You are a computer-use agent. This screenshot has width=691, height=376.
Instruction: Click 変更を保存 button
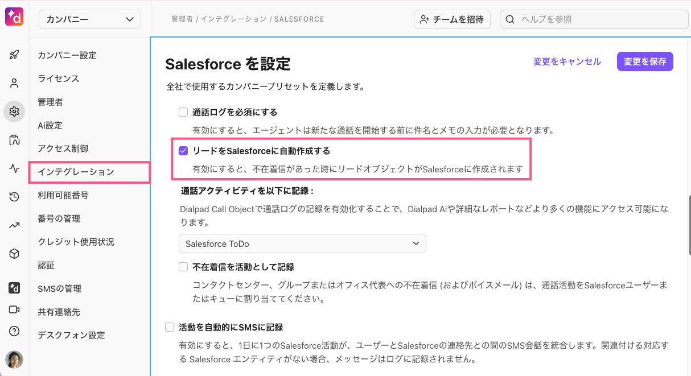pyautogui.click(x=645, y=61)
